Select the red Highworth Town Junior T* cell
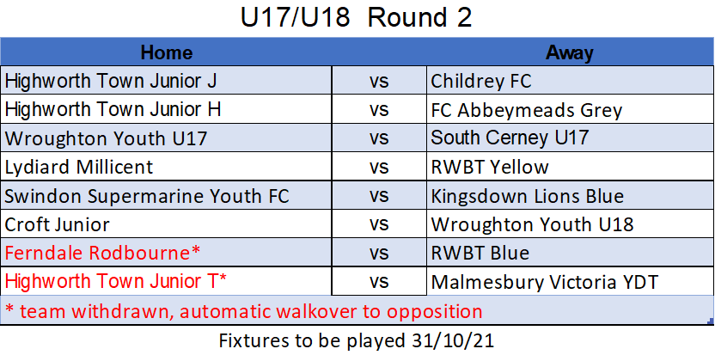This screenshot has height=355, width=715. click(x=166, y=281)
